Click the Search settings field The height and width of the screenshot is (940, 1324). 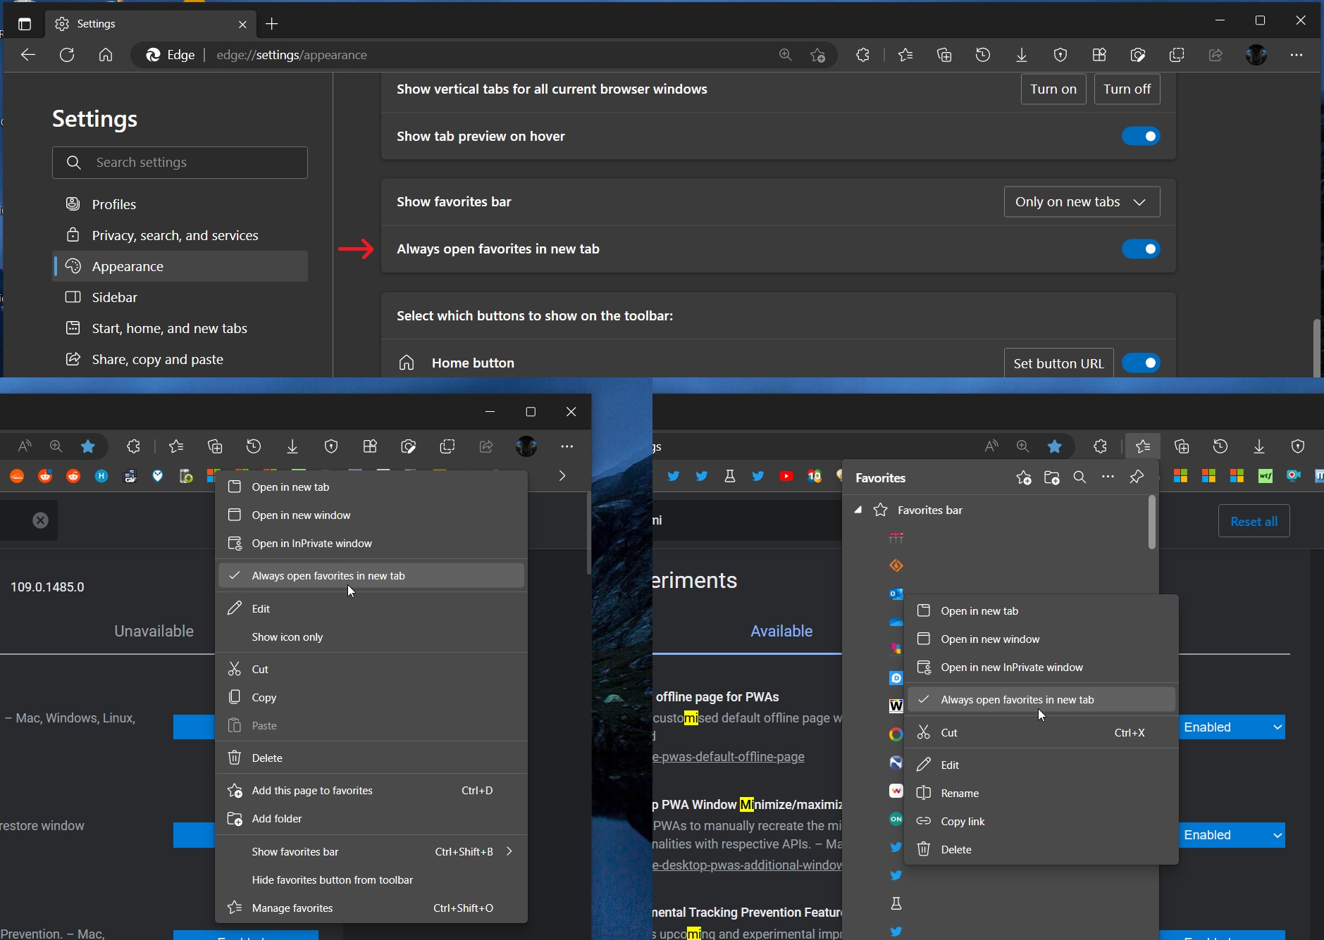point(180,163)
